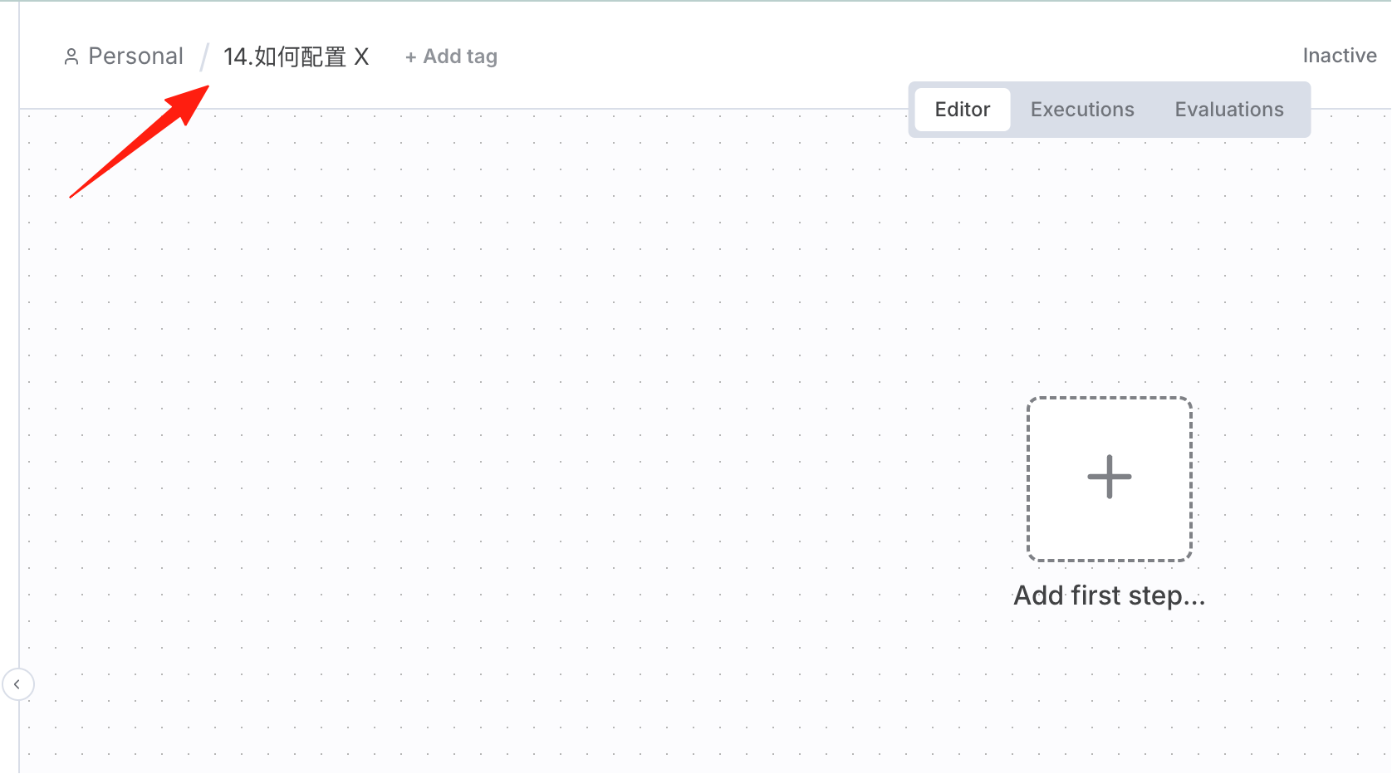The width and height of the screenshot is (1392, 774).
Task: Click the plus icon to add first step
Action: pos(1110,478)
